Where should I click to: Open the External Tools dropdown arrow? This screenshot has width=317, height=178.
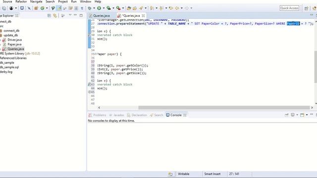click(123, 8)
